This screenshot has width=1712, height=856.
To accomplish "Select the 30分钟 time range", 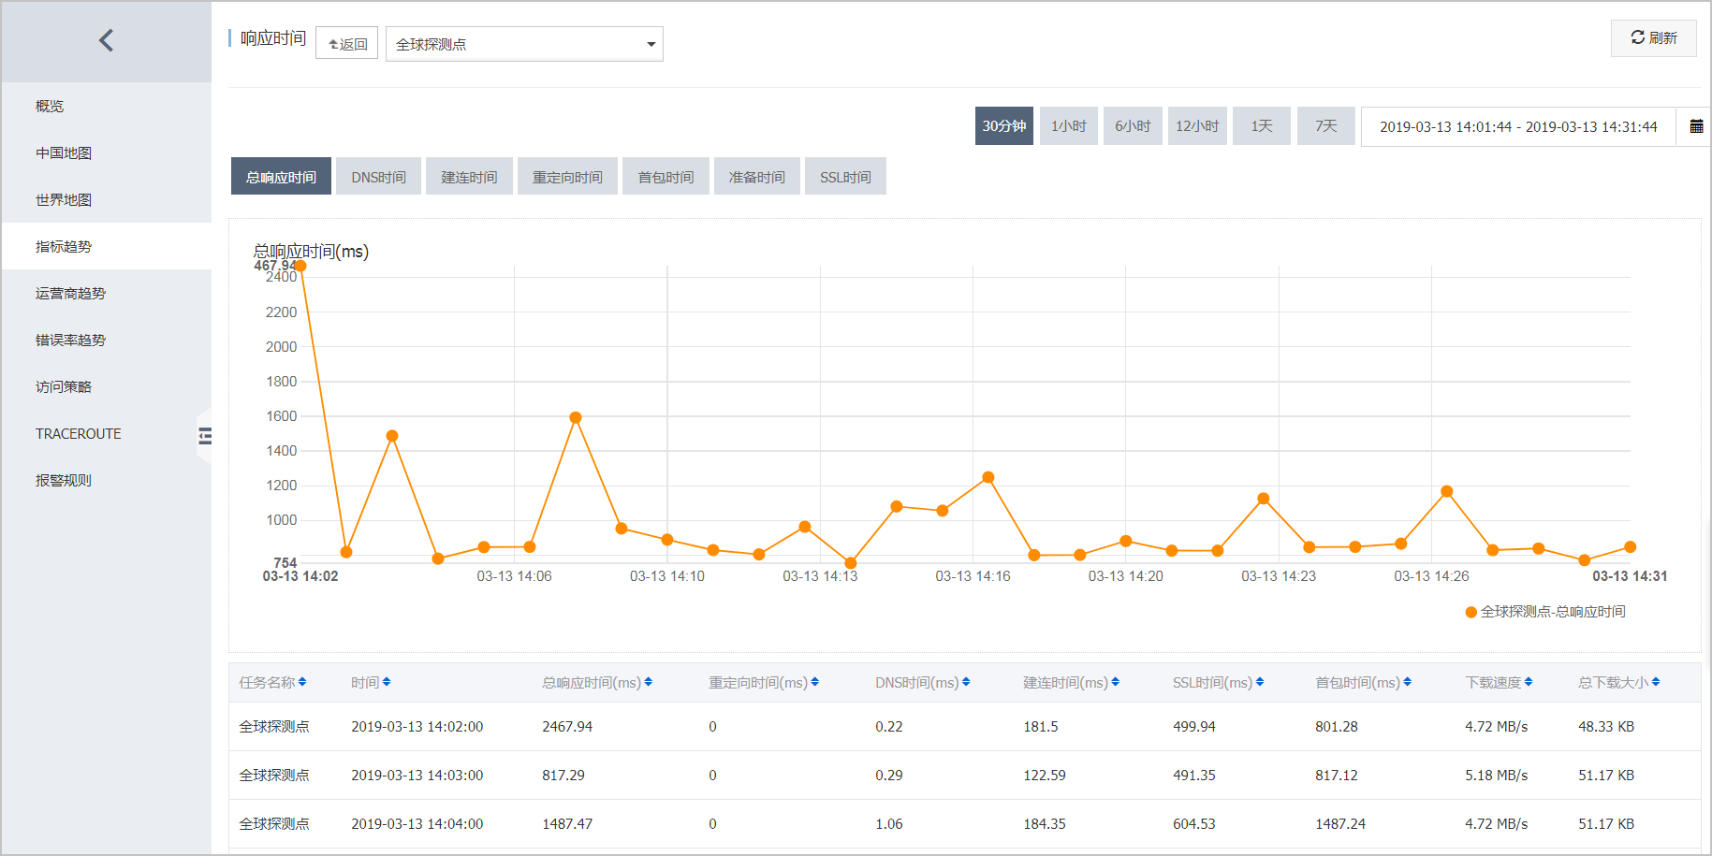I will coord(1004,126).
